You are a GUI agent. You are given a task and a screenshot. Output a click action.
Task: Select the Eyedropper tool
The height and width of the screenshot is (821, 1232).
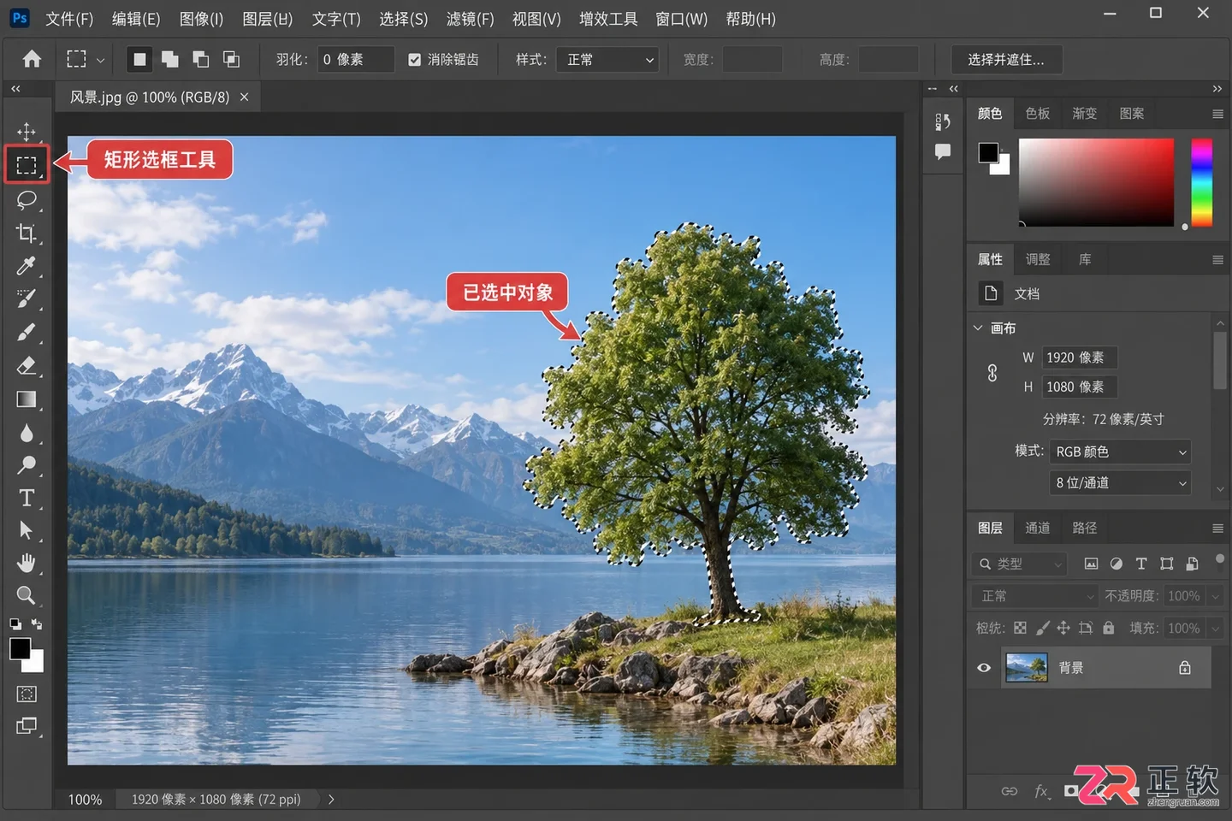(x=27, y=266)
